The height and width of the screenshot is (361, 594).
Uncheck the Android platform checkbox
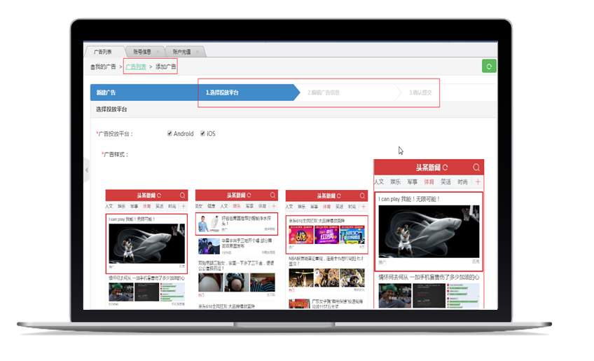(170, 133)
